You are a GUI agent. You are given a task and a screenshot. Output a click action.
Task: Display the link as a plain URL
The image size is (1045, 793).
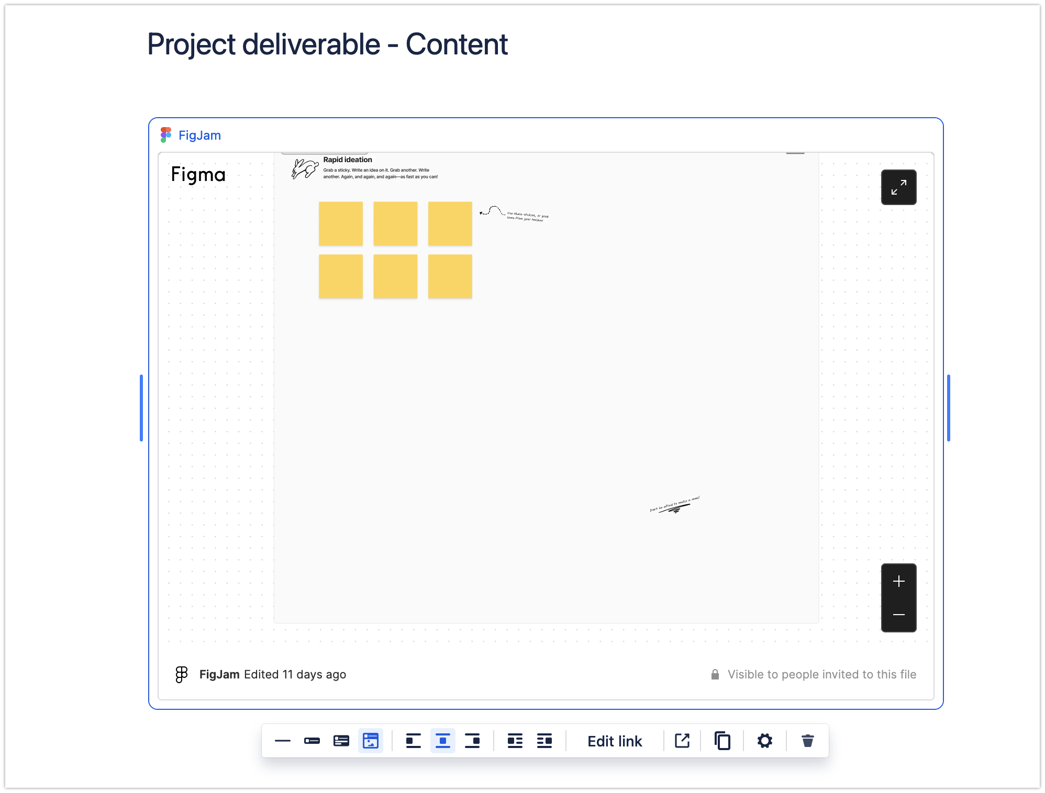click(283, 741)
